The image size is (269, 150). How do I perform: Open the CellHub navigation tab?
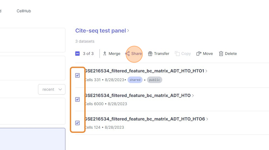click(x=24, y=11)
